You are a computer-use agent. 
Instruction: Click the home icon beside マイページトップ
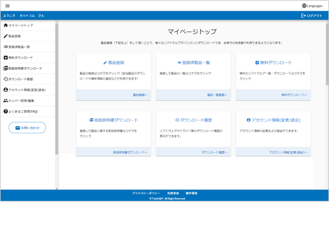(5, 25)
